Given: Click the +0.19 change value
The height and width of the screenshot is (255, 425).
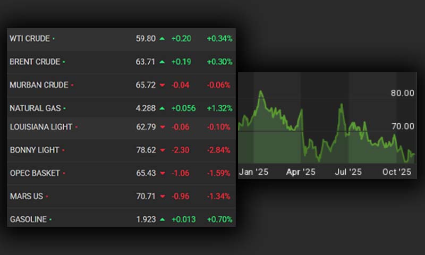Looking at the screenshot, I should tap(181, 62).
